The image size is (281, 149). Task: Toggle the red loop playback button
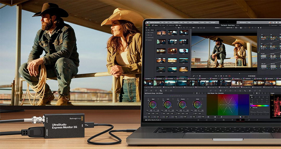229,76
